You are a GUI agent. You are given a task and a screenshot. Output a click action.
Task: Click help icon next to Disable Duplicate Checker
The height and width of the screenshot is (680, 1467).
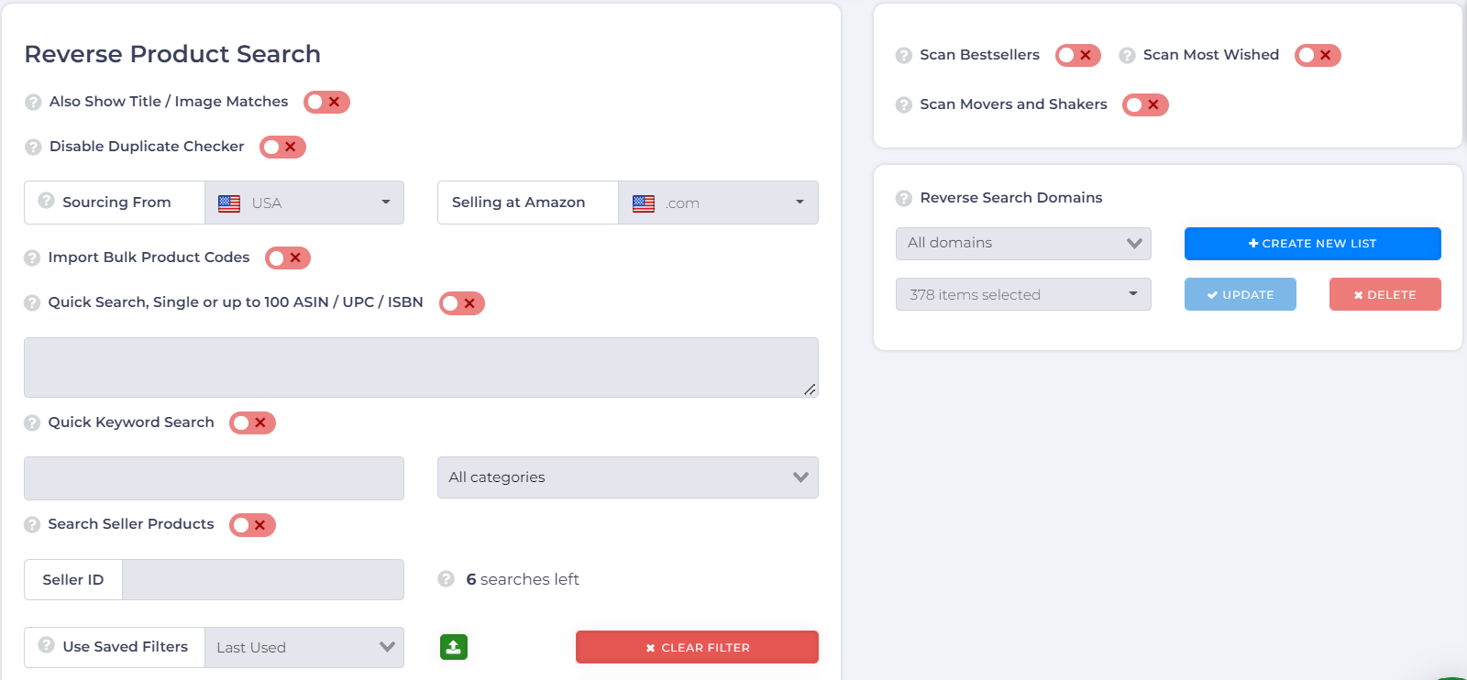coord(33,147)
